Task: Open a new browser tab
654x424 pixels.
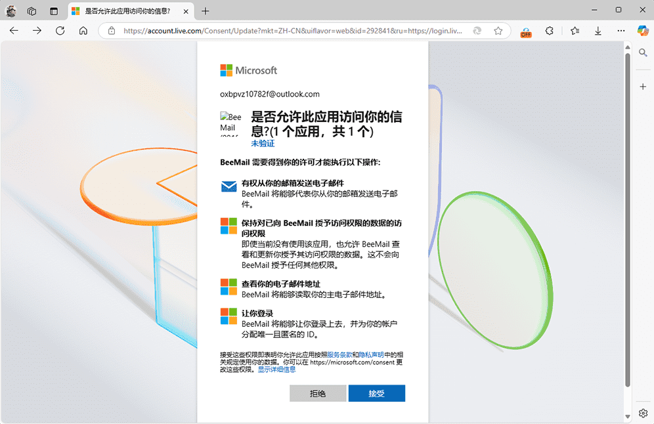Action: [x=206, y=11]
